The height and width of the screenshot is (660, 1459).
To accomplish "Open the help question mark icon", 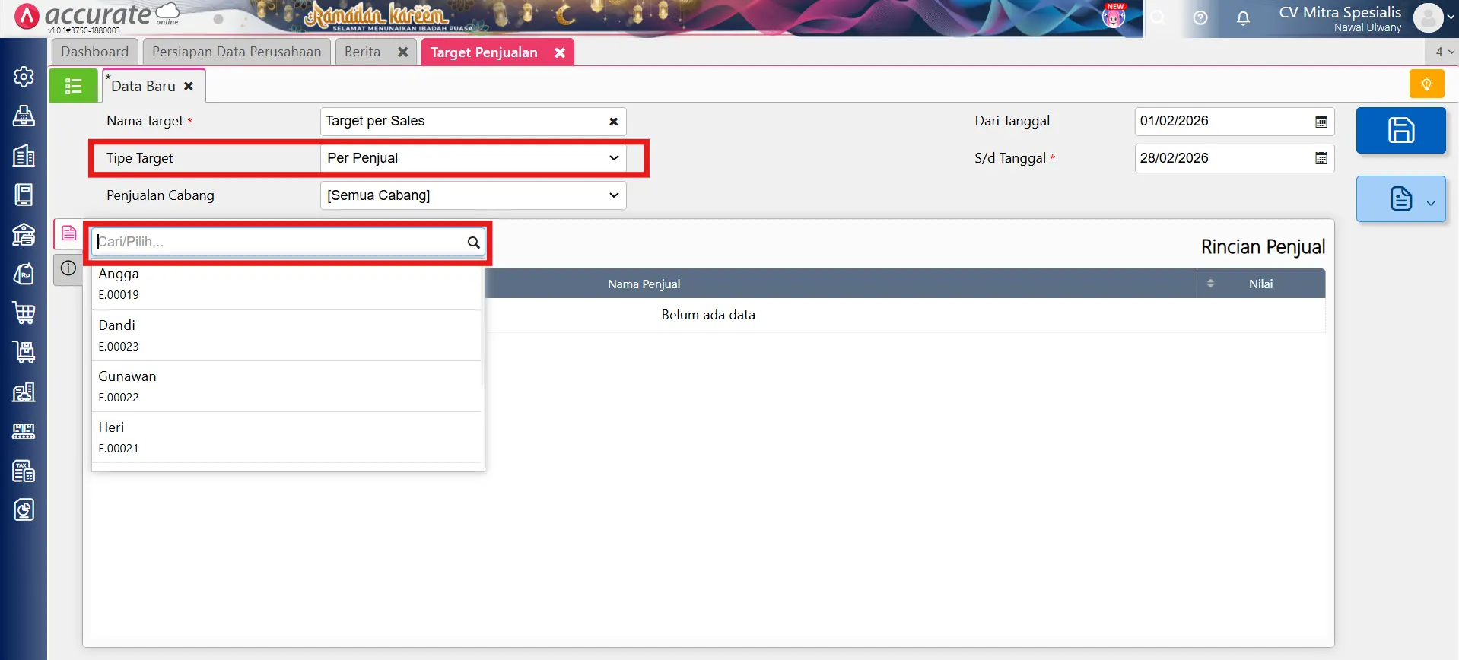I will coord(1200,18).
